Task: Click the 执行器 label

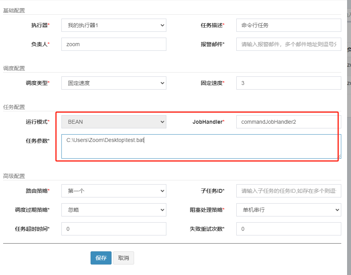Action: point(40,25)
